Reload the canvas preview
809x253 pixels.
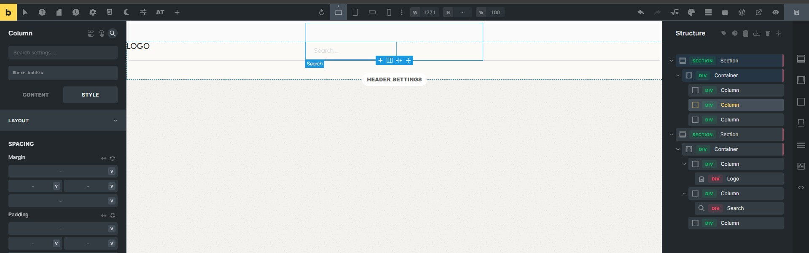322,12
